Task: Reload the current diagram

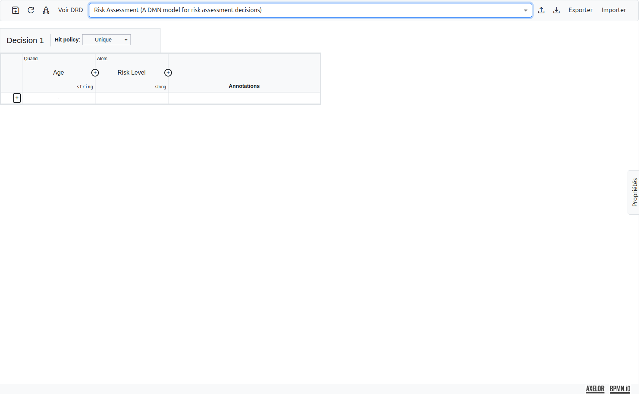Action: pos(30,10)
